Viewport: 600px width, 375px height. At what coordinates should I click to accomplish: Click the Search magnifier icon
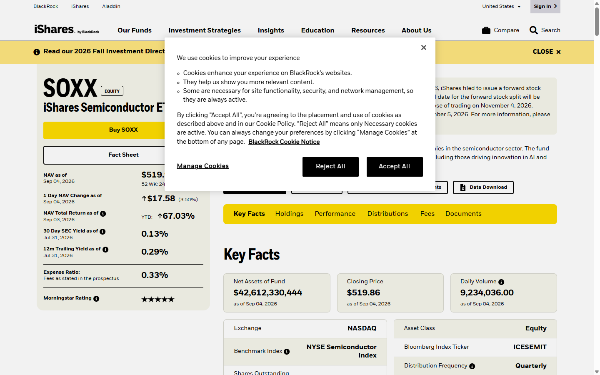(533, 30)
